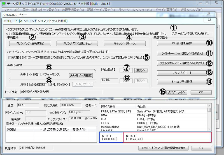Click the 温度 field 43 °C
224x155 pixels.
[x=28, y=105]
